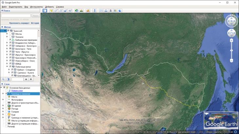Click the Save Image toolbar icon
The height and width of the screenshot is (134, 239).
coord(111,10)
